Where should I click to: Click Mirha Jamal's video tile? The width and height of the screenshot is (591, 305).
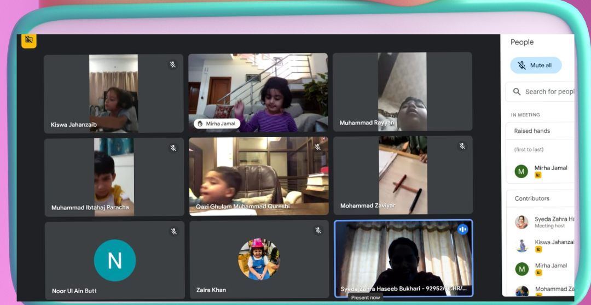tap(258, 92)
